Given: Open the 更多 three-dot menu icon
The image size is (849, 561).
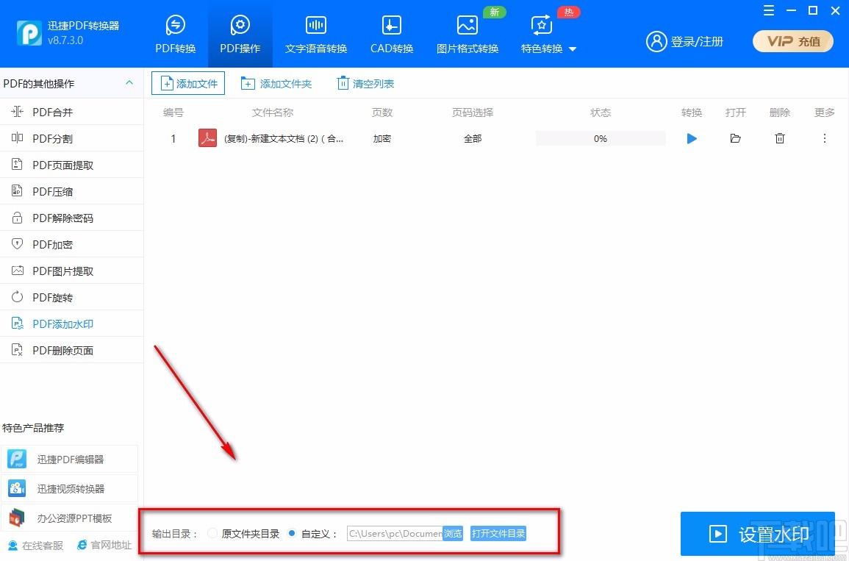Looking at the screenshot, I should tap(825, 138).
